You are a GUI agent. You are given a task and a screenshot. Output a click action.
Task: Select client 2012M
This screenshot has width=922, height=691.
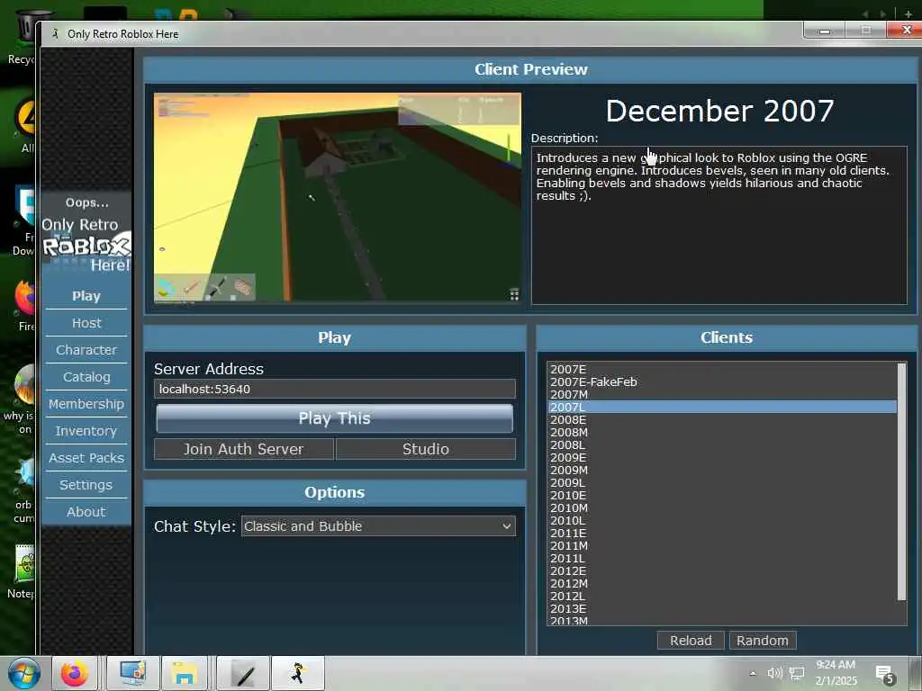tap(722, 584)
